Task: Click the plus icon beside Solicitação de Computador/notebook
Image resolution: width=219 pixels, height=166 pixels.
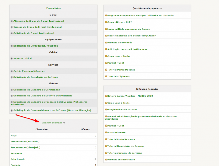Action: coord(12,46)
